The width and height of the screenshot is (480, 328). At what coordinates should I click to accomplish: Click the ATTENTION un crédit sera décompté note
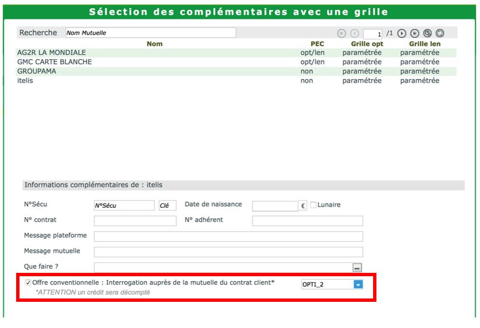93,292
